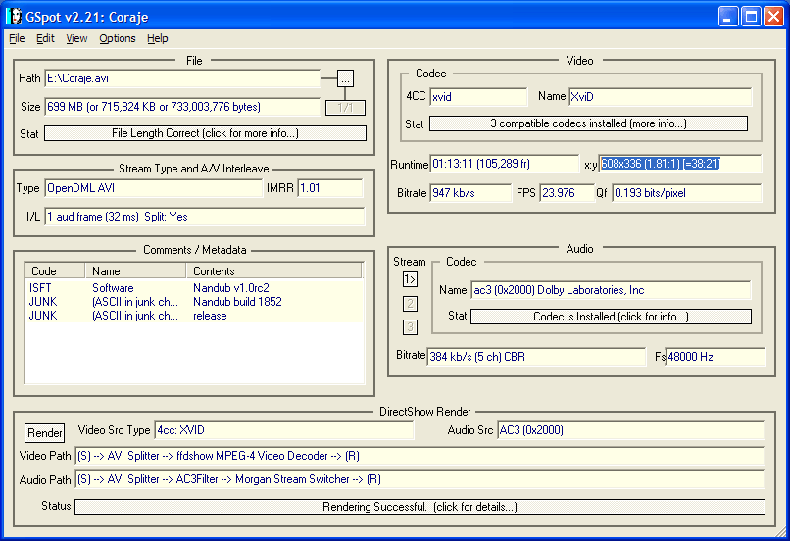Click the GSpot application icon in title bar
790x541 pixels.
click(14, 16)
